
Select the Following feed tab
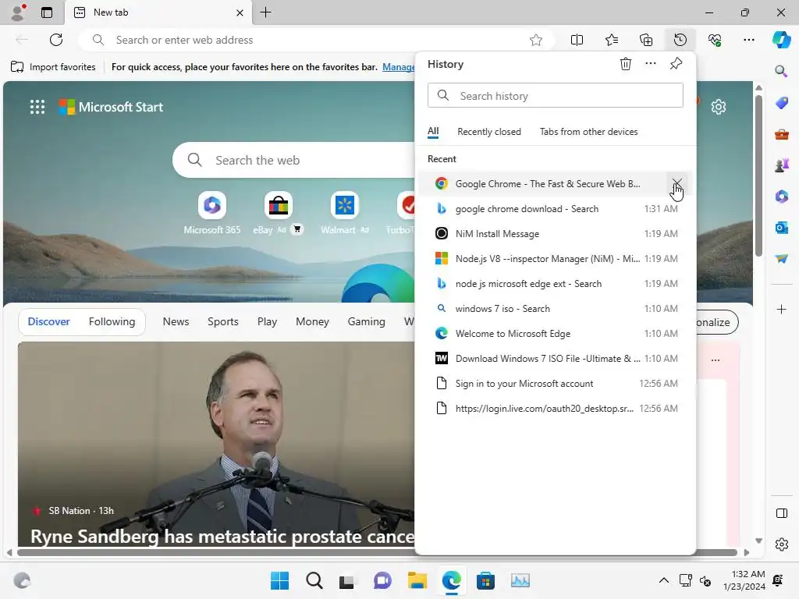[112, 321]
